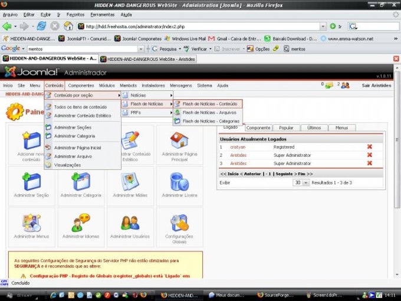The image size is (401, 301).
Task: Open Administrar Página Principal house icon
Action: [x=179, y=140]
